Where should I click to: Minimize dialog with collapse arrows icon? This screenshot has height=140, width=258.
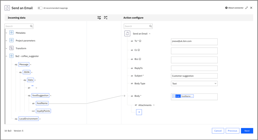pos(246,8)
